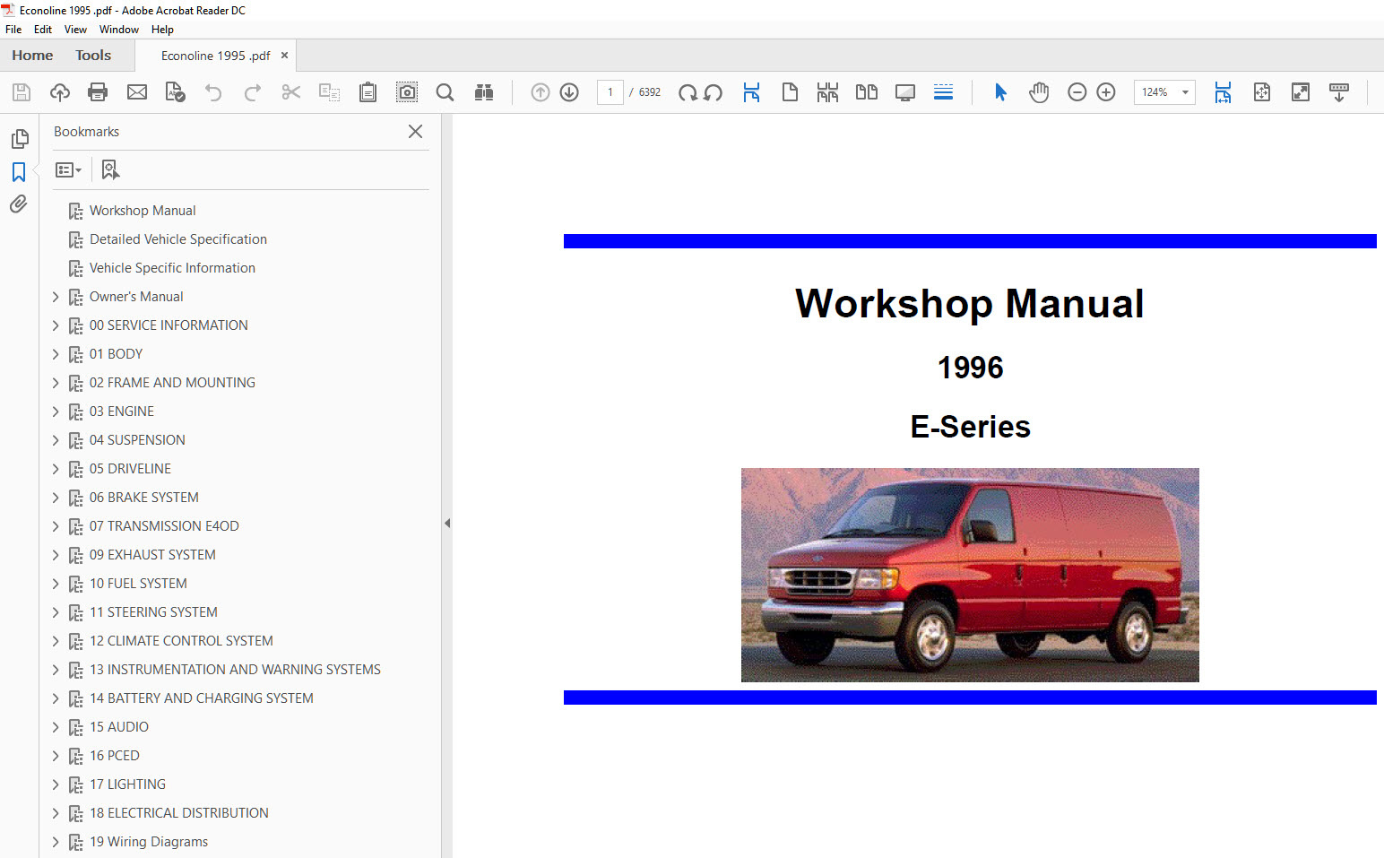
Task: Close the Bookmarks panel
Action: pos(415,132)
